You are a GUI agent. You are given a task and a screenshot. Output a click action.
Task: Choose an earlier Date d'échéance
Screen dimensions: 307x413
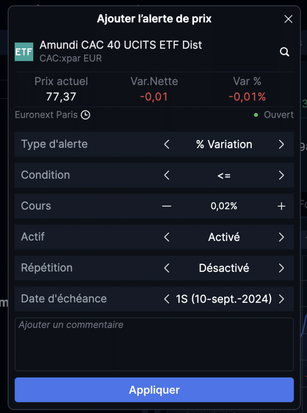(x=167, y=299)
